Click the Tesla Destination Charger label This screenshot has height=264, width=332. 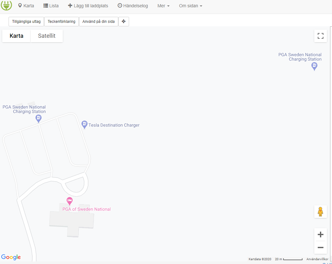[114, 125]
